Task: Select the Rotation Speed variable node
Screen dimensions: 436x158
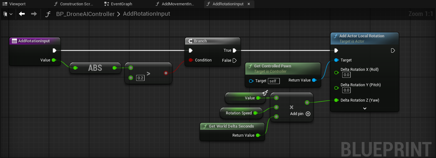Action: 239,113
